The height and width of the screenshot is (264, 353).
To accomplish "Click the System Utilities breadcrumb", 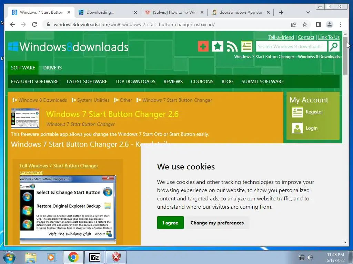I will point(93,100).
